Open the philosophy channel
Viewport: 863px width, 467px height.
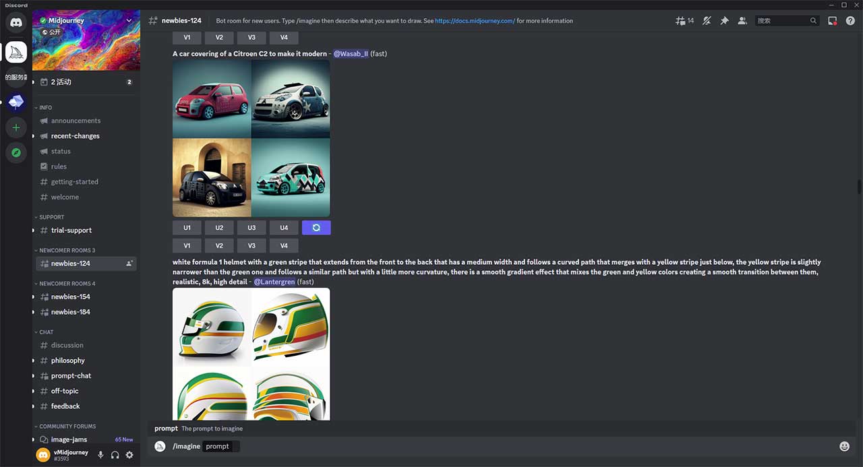(x=86, y=361)
